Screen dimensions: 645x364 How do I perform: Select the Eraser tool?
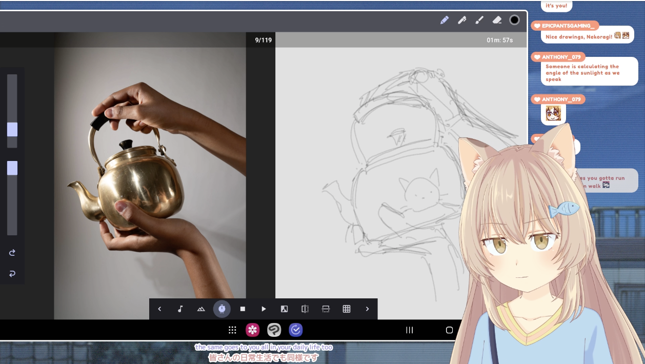pyautogui.click(x=497, y=20)
